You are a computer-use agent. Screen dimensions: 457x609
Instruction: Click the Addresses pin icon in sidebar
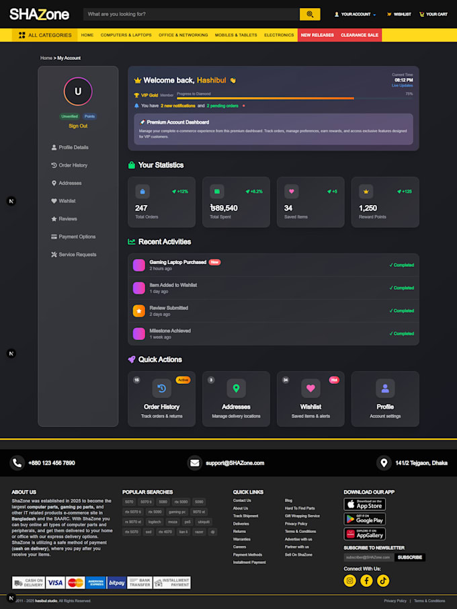click(54, 184)
